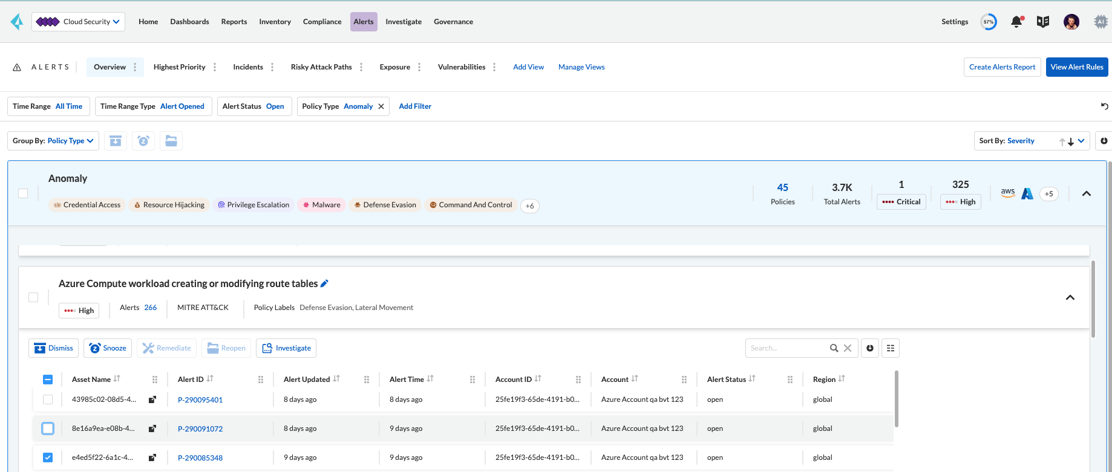The height and width of the screenshot is (472, 1112).
Task: Click the reopen folder icon beside Group By
Action: coord(171,141)
